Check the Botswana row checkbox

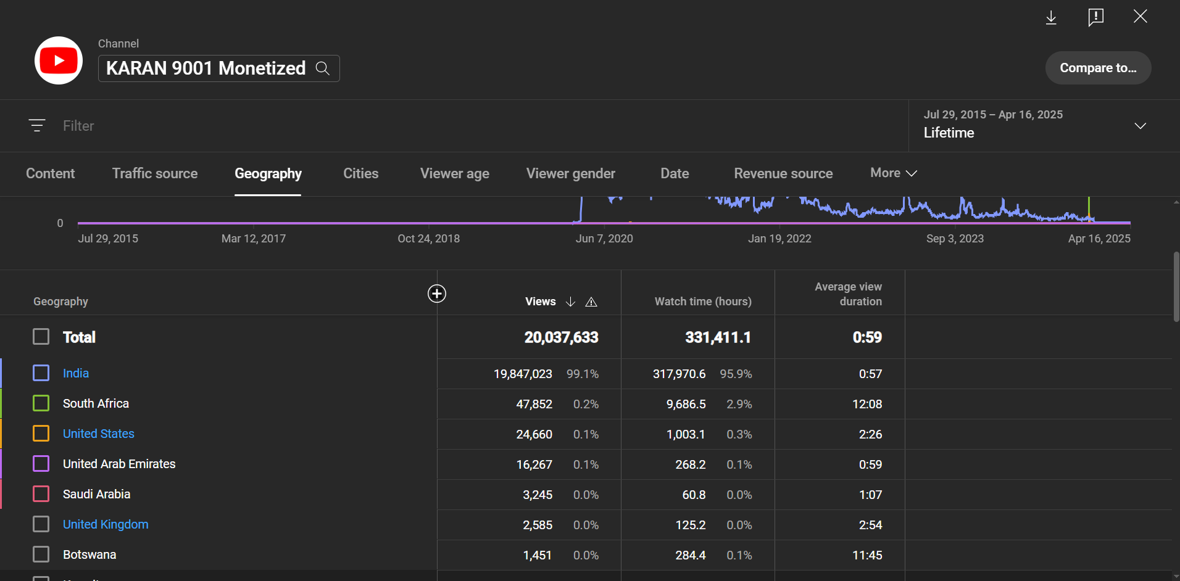(41, 554)
